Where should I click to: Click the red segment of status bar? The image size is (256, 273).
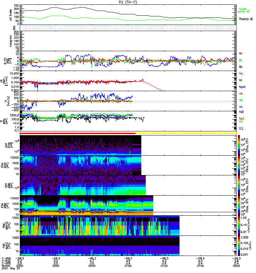tap(78, 133)
